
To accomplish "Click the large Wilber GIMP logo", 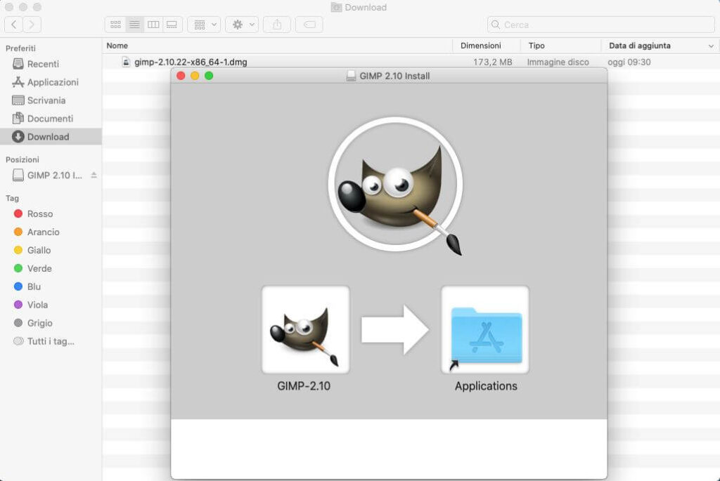I will 395,185.
